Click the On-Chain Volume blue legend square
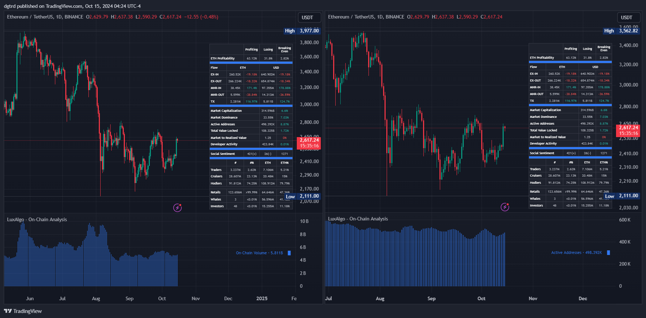 tap(289, 253)
